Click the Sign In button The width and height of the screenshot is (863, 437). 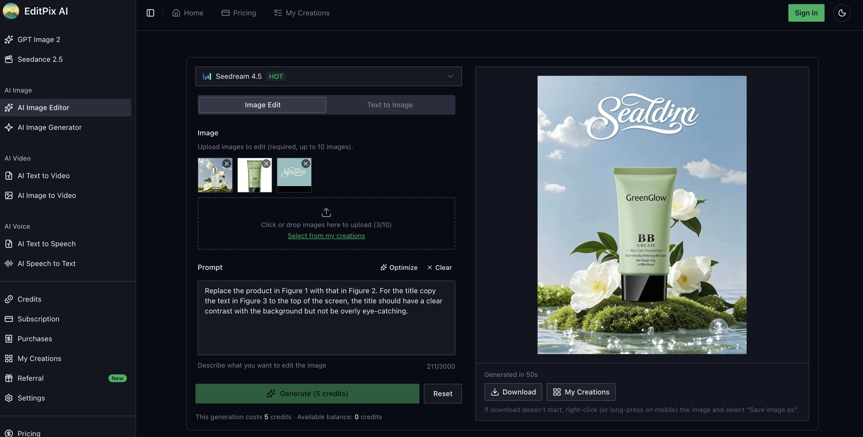[806, 13]
